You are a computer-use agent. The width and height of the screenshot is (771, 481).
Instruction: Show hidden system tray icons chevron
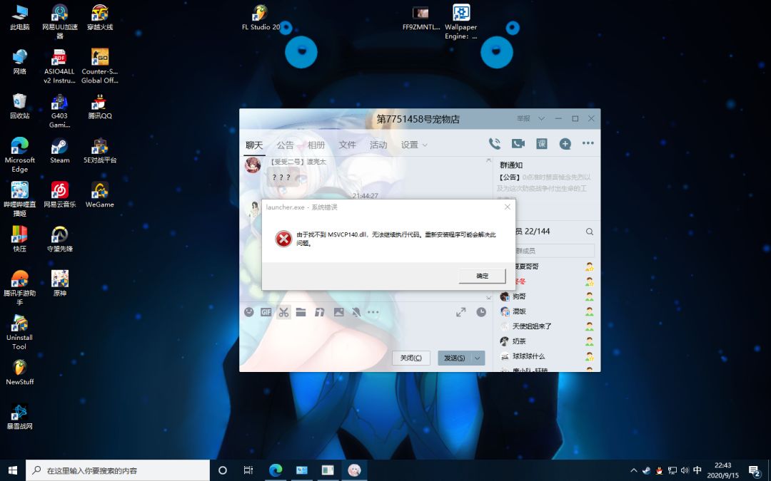[x=633, y=471]
